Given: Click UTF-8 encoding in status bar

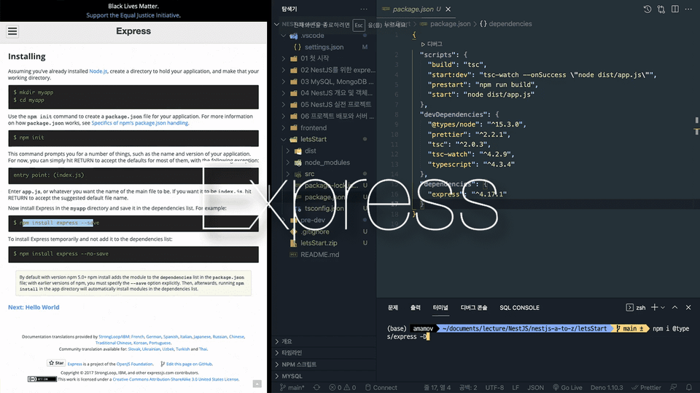Looking at the screenshot, I should (494, 388).
